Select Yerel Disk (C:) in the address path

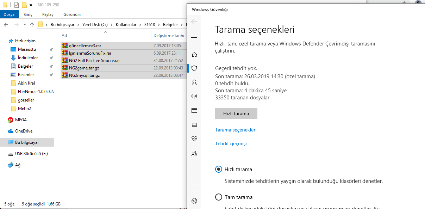[x=95, y=25]
